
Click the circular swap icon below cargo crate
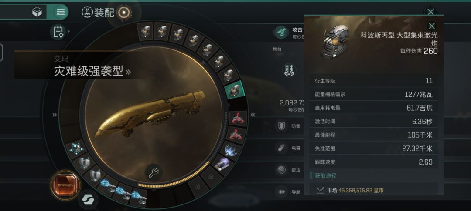coord(88,200)
